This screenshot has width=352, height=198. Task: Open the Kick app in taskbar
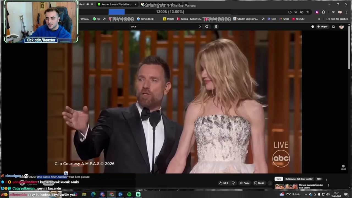pos(138,194)
